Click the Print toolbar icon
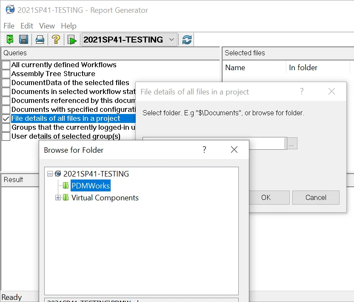 coord(40,40)
